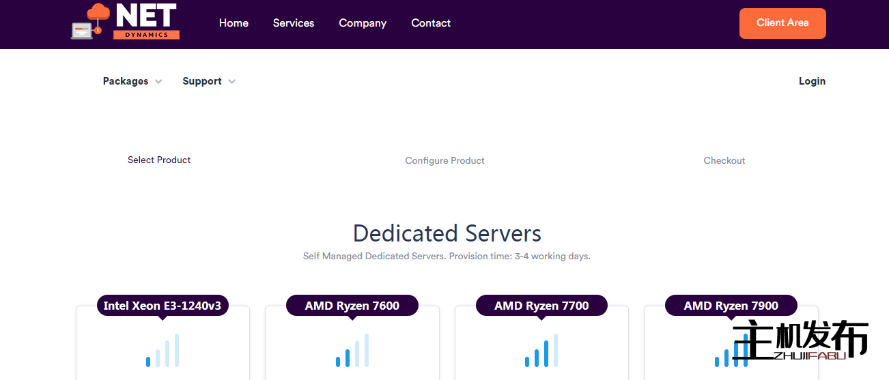
Task: Choose the AMD Ryzen 7600 label
Action: pyautogui.click(x=352, y=306)
